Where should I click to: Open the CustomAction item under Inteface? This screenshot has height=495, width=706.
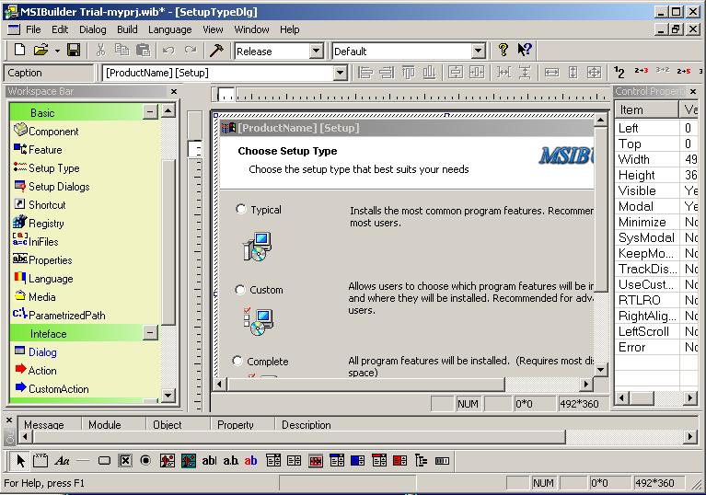(x=52, y=389)
